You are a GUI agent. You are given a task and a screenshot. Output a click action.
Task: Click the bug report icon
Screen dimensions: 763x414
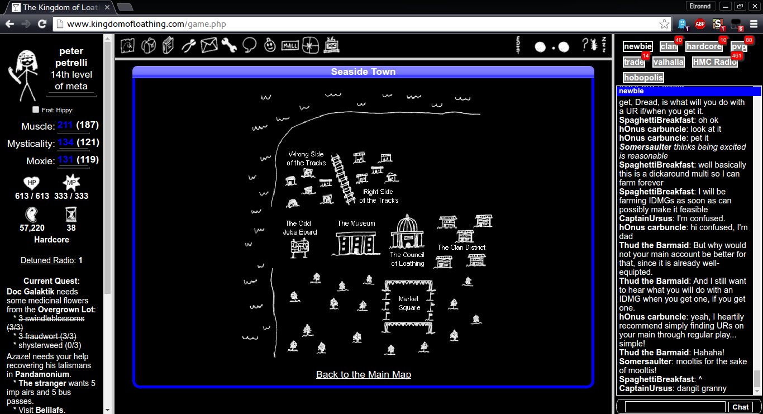click(594, 45)
